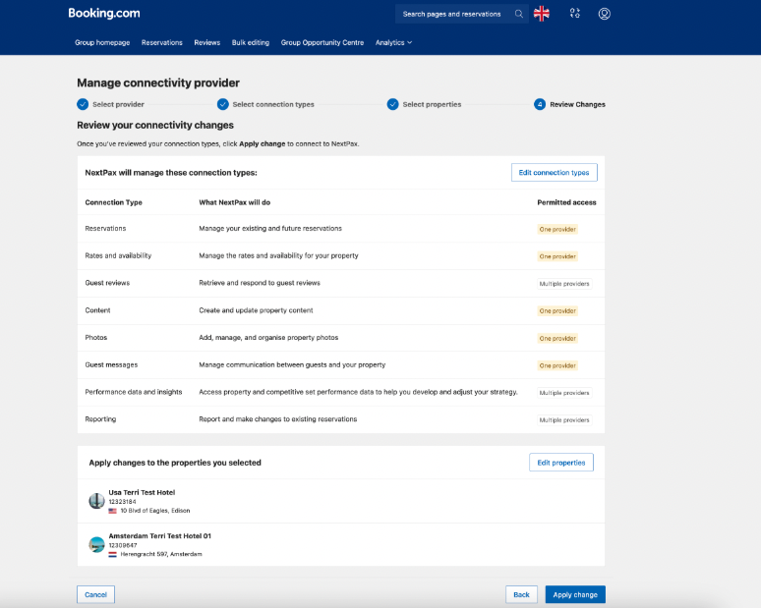Click One provider badge in Rates and availability row
This screenshot has height=608, width=761.
[x=557, y=256]
